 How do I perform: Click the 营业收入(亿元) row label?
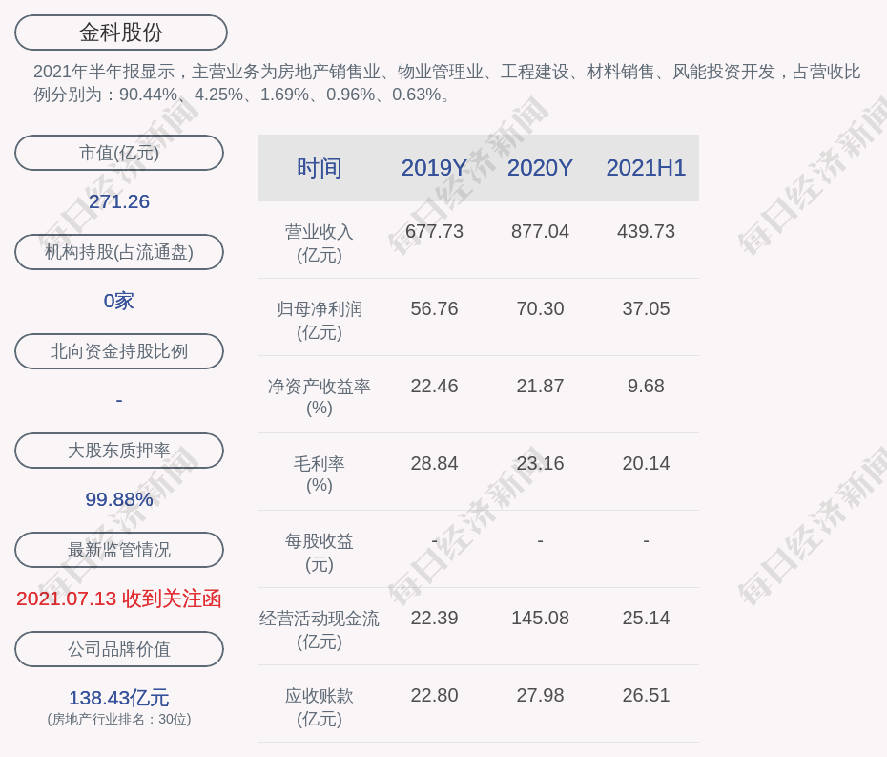tap(320, 242)
